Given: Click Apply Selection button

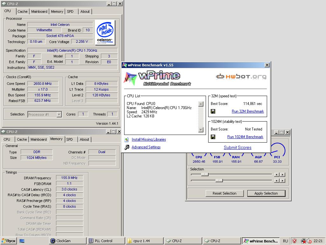Looking at the screenshot, I should 266,193.
